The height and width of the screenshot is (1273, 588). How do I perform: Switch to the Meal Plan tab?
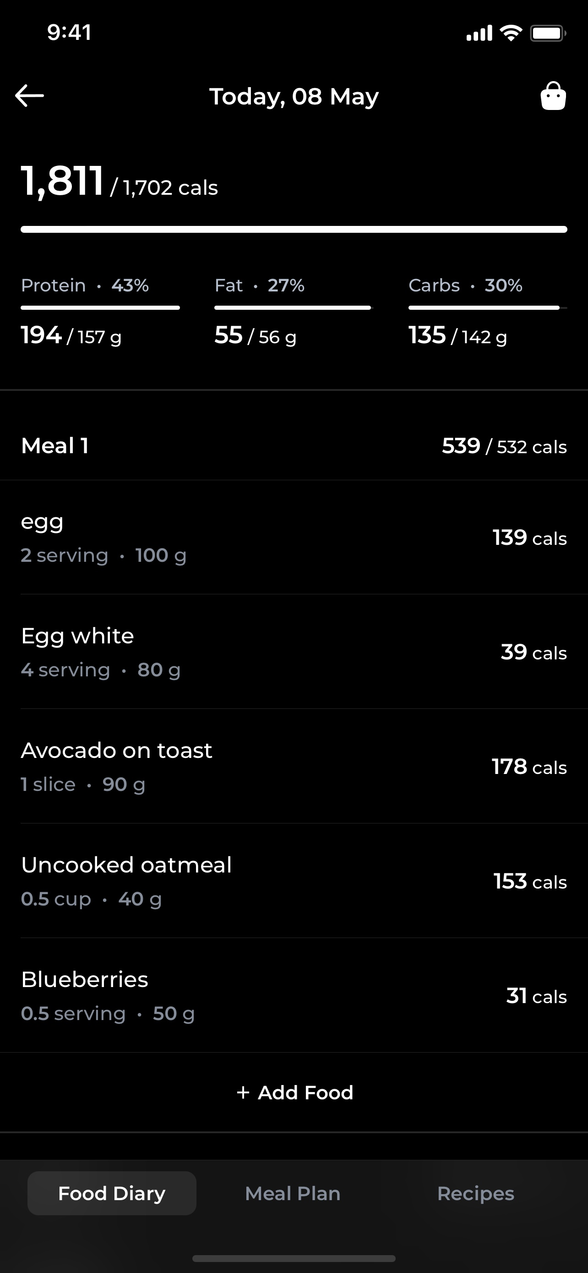(x=293, y=1193)
